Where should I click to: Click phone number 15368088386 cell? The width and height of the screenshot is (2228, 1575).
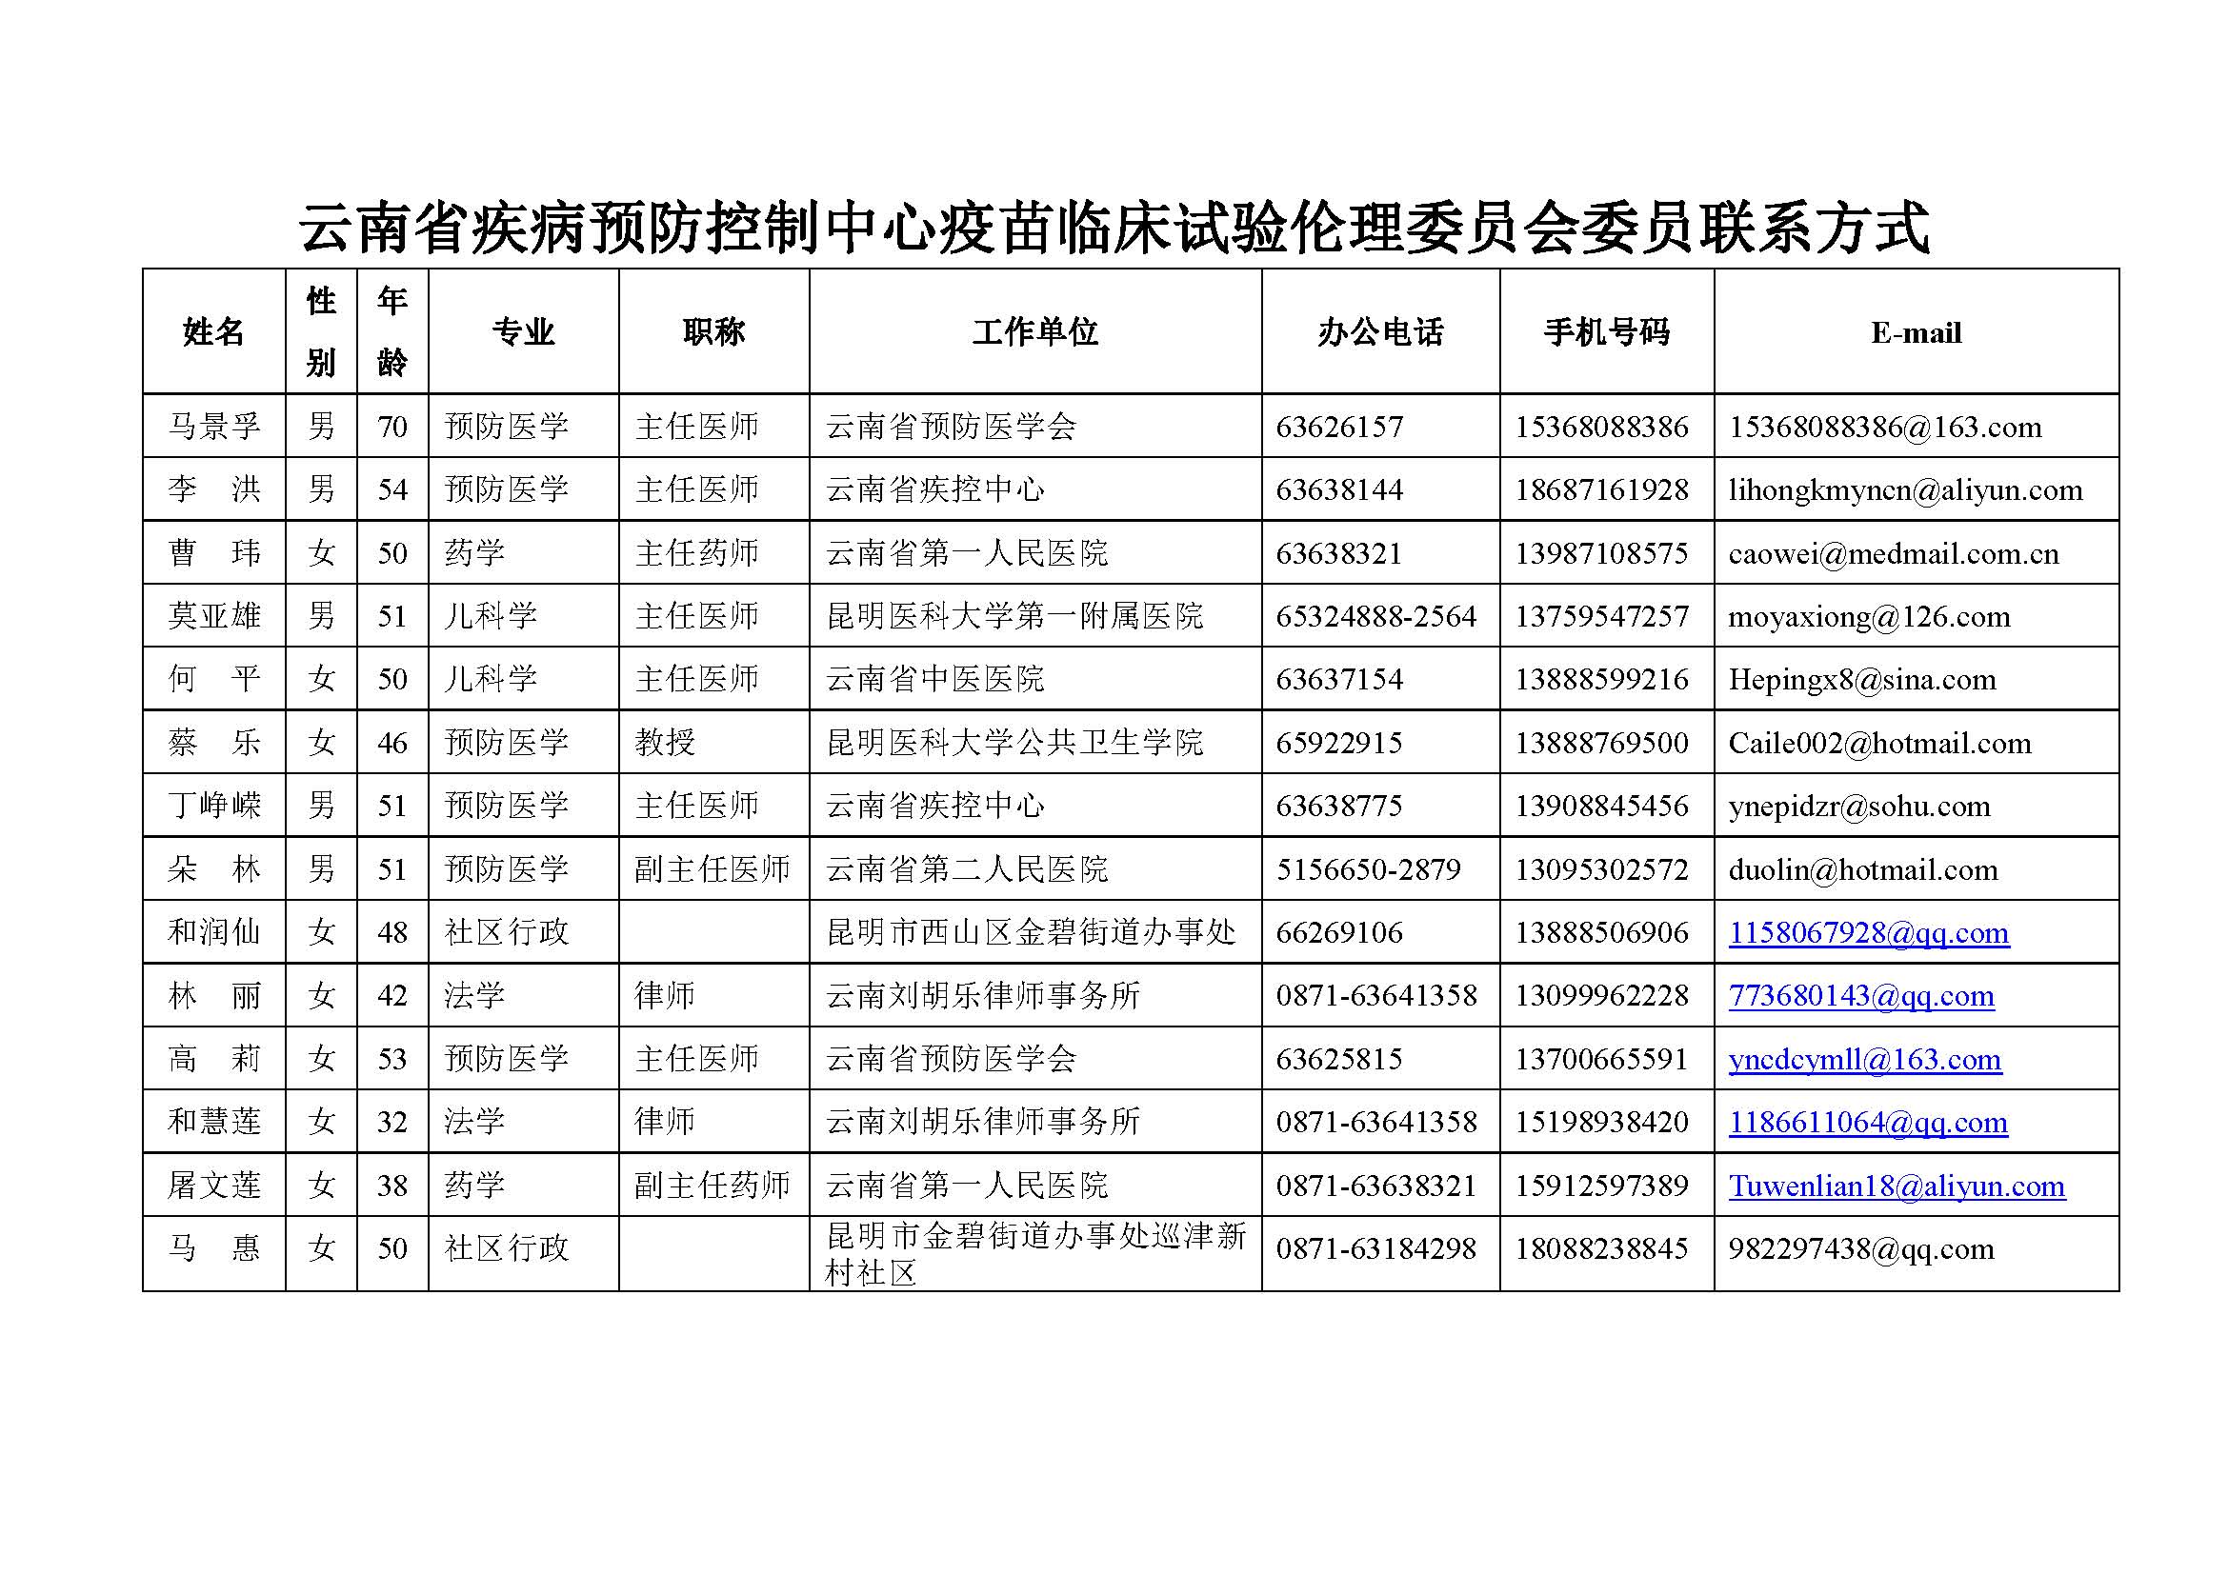[1601, 427]
